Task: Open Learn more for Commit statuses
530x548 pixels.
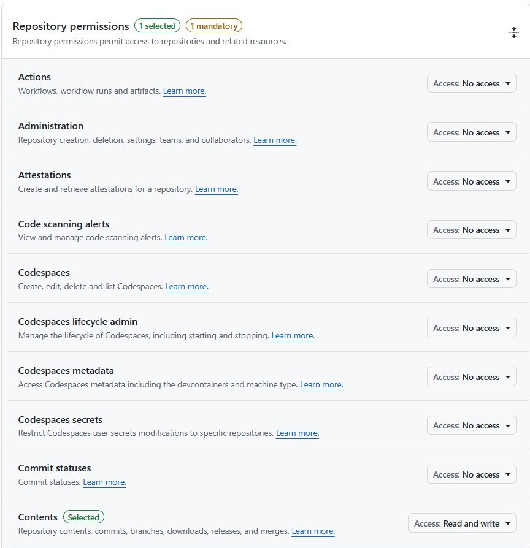Action: pos(105,482)
